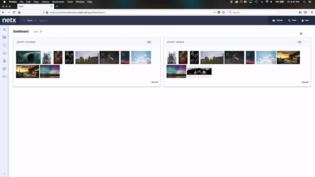The image size is (315, 177).
Task: Click View all under Latest Images
Action: coord(305,82)
